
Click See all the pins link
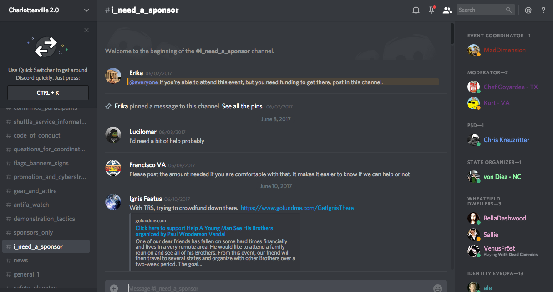[243, 106]
